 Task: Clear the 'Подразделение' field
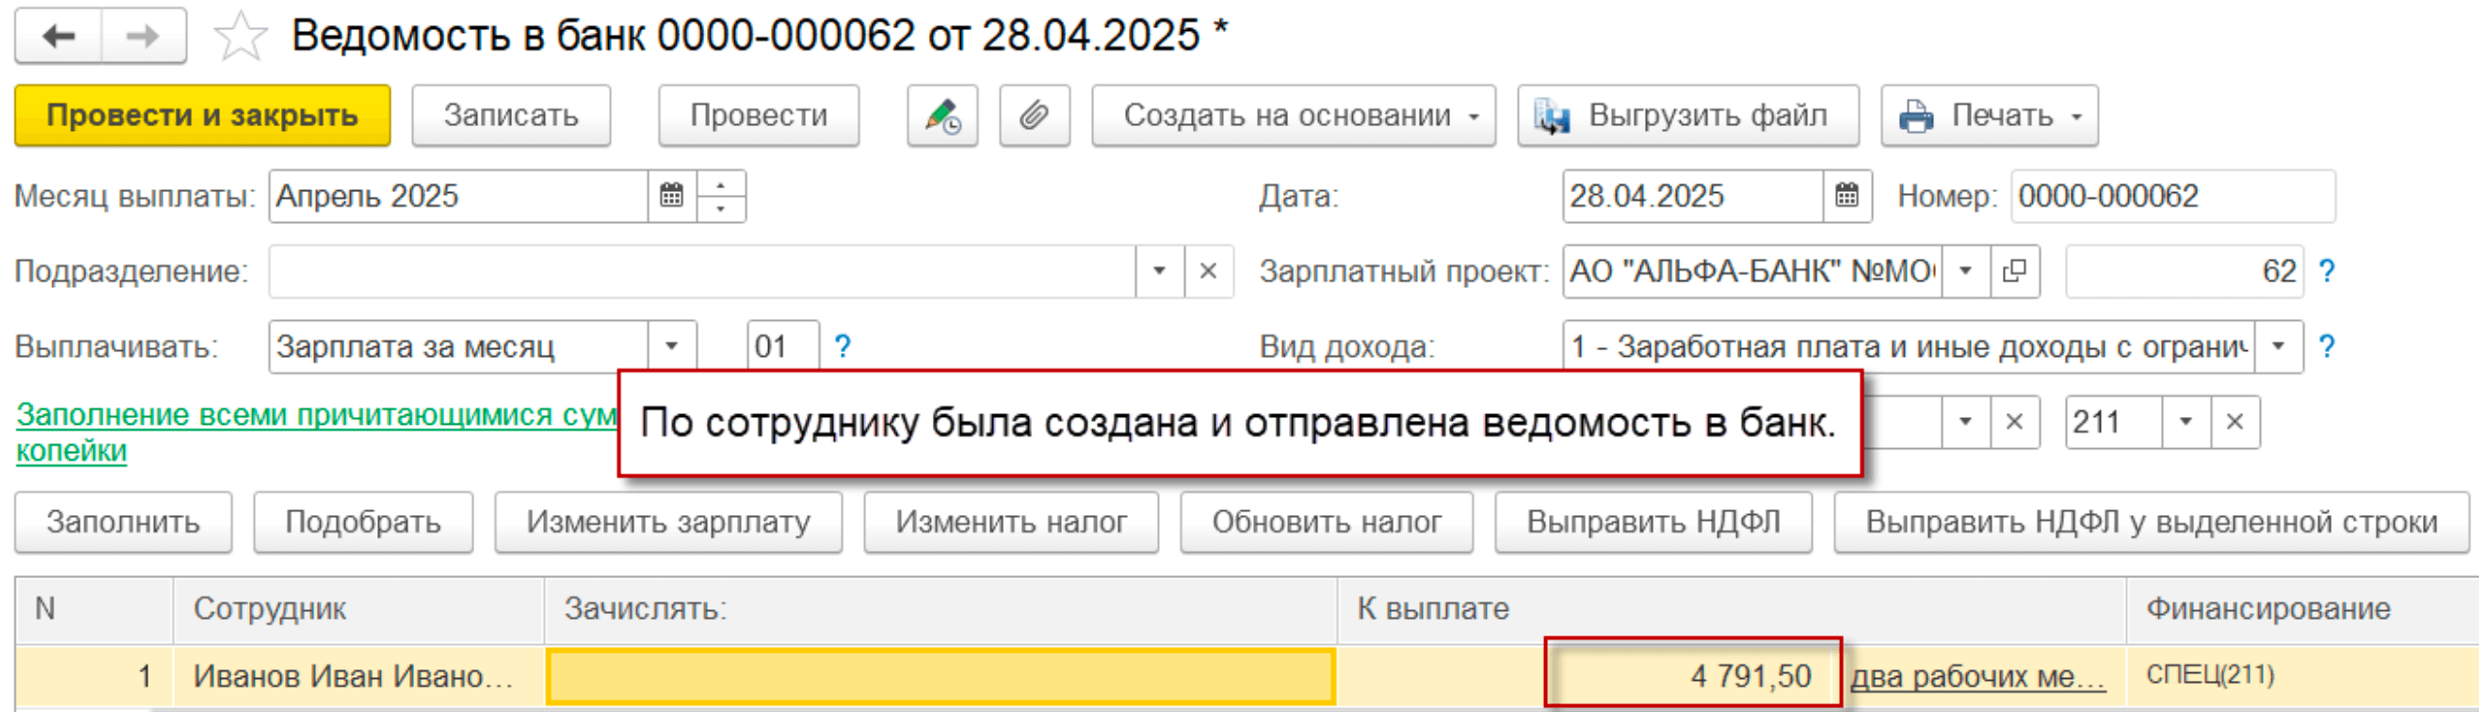[x=1208, y=271]
